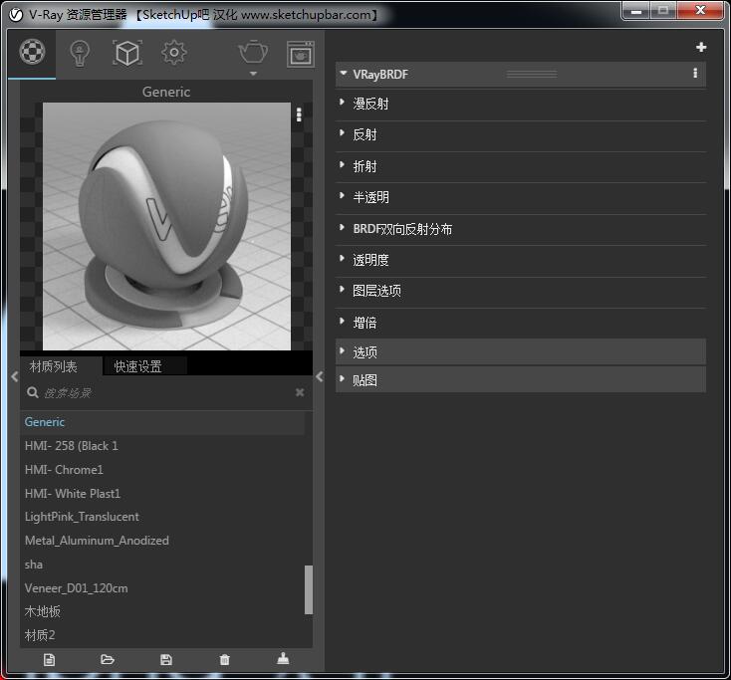Viewport: 731px width, 680px height.
Task: Open render options arrow under teapot
Action: (253, 74)
